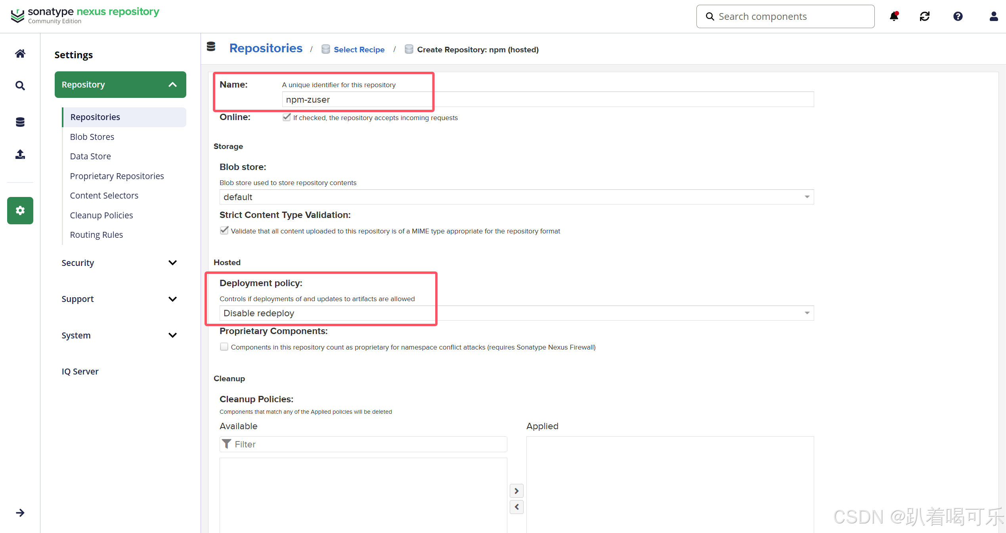Open the Upload icon in sidebar
The image size is (1006, 533).
point(20,154)
